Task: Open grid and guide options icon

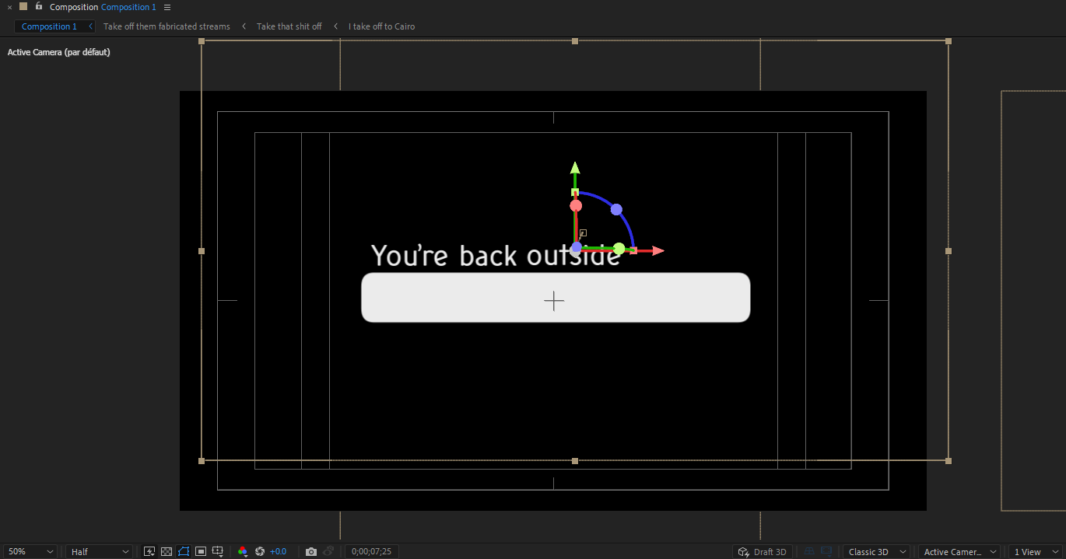Action: pos(218,552)
